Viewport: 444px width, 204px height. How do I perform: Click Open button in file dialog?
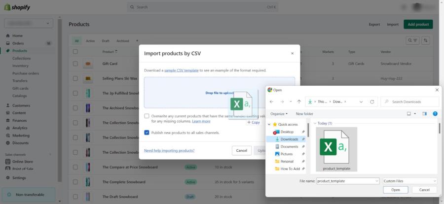[x=396, y=190]
